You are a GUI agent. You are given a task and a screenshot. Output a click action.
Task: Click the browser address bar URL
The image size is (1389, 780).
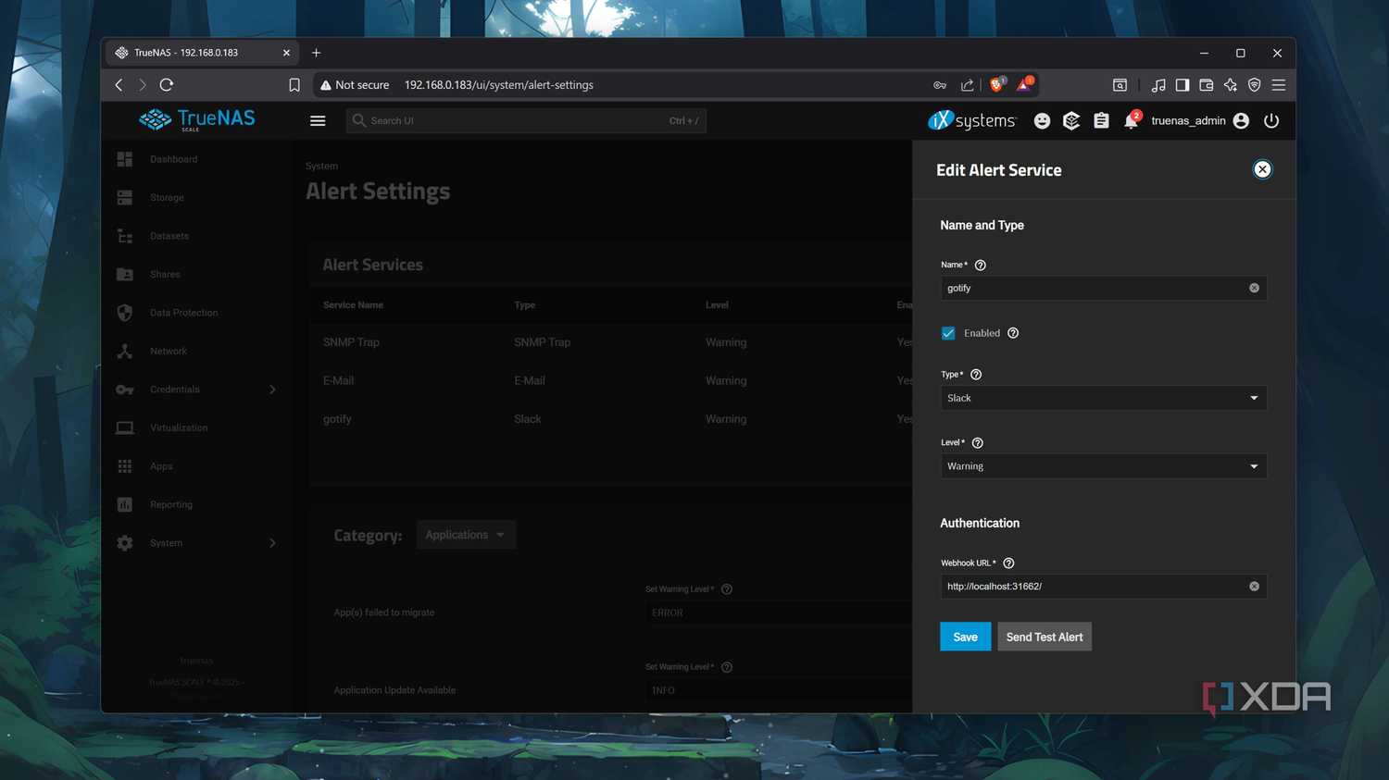coord(499,85)
